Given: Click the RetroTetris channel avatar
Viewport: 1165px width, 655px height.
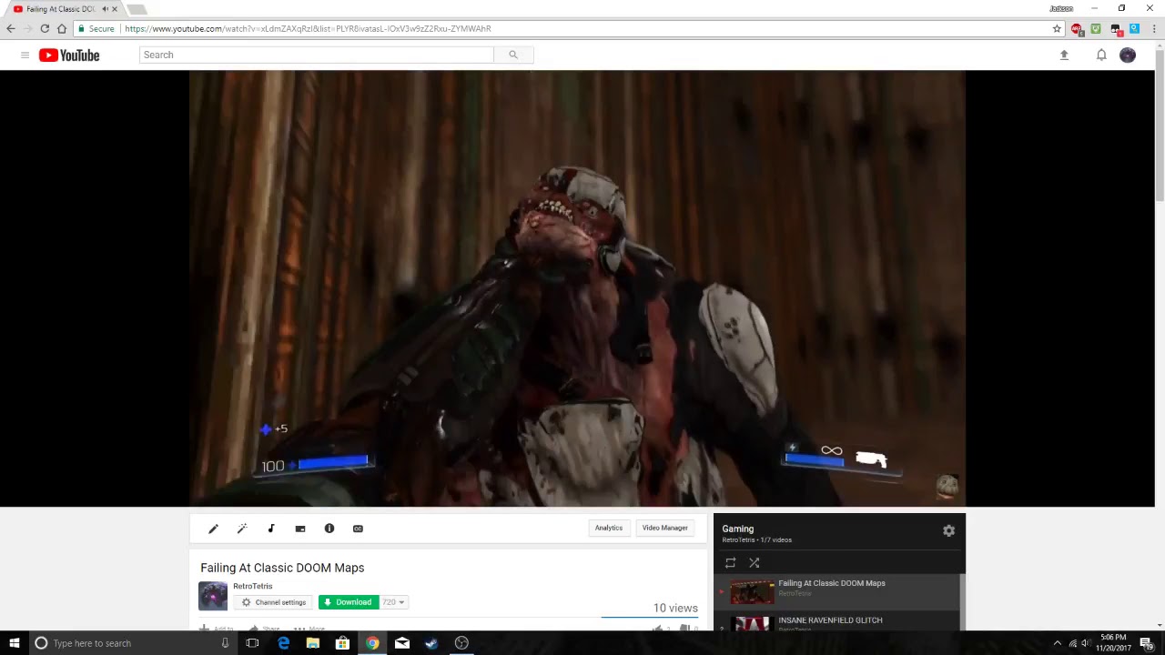Looking at the screenshot, I should (213, 596).
